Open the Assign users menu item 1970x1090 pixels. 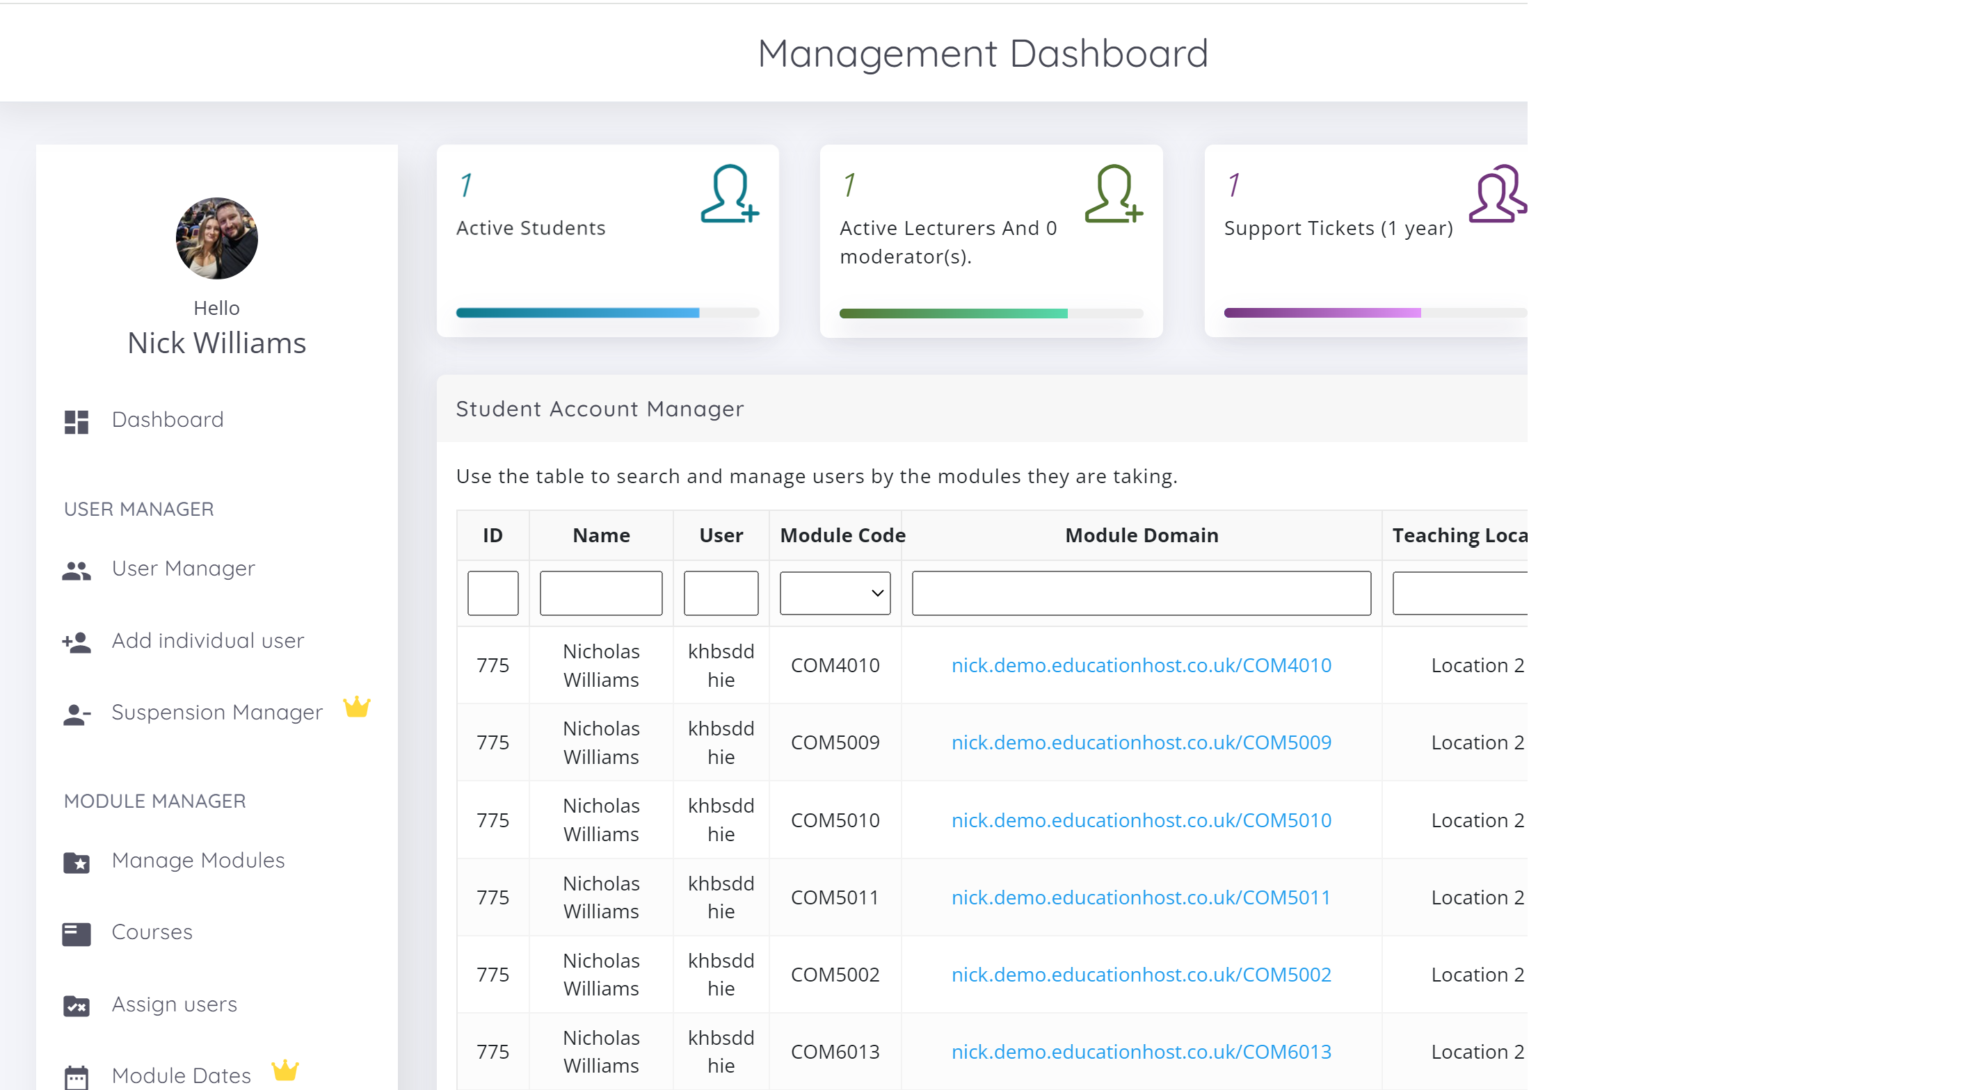click(x=175, y=1004)
